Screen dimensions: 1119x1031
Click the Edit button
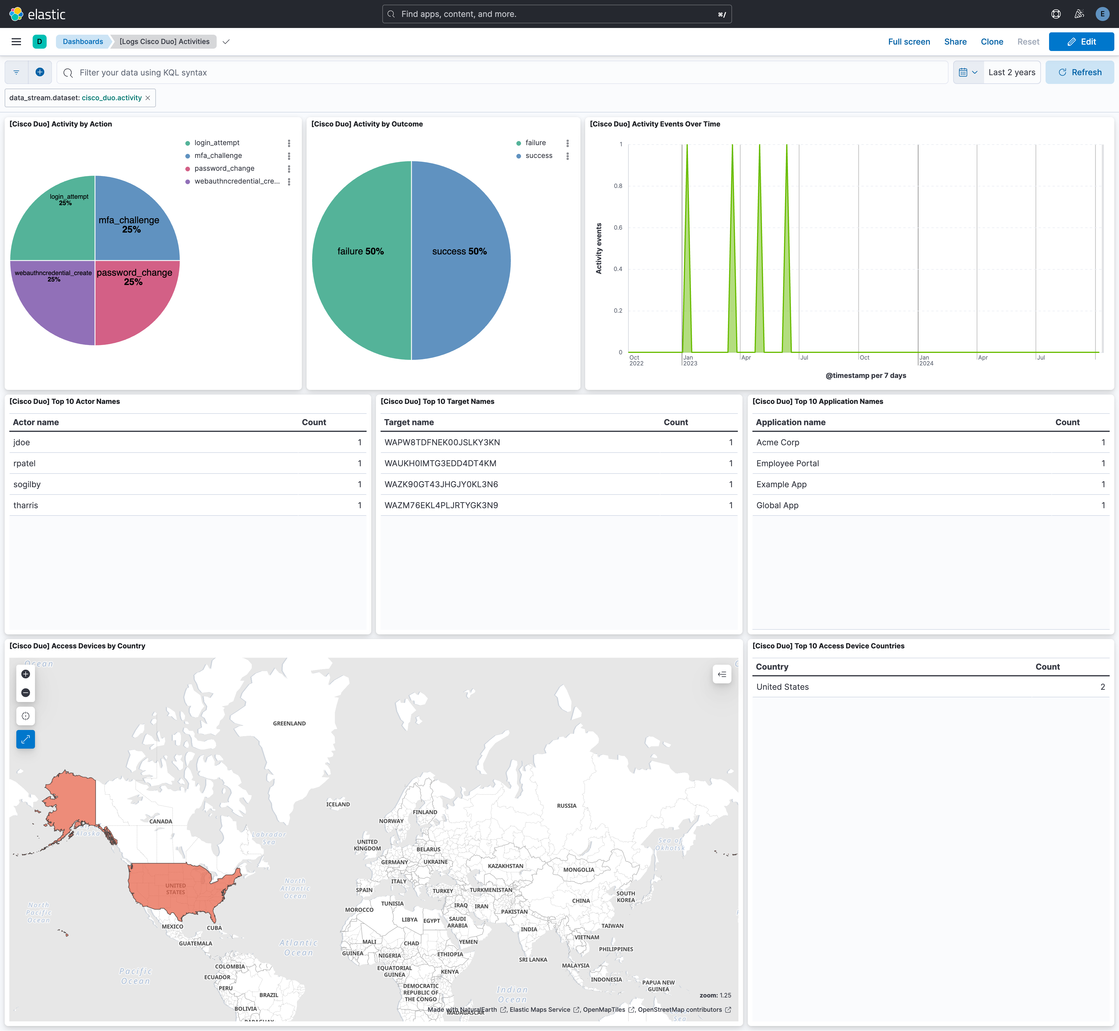click(1081, 41)
